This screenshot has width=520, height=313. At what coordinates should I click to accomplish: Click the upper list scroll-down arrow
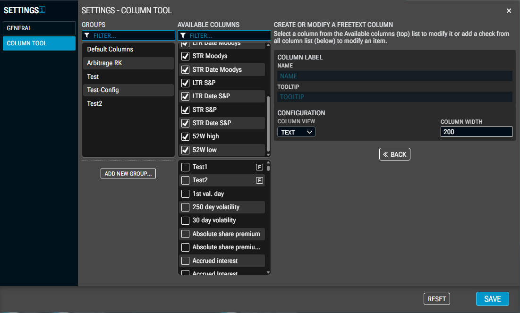268,155
